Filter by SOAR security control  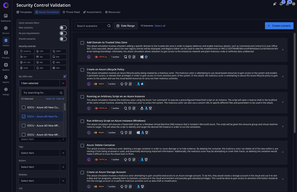[x=26, y=68]
